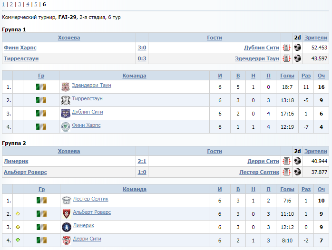The height and width of the screenshot is (250, 332).
Task: Click the Дерри Сити club logo
Action: [x=67, y=240]
